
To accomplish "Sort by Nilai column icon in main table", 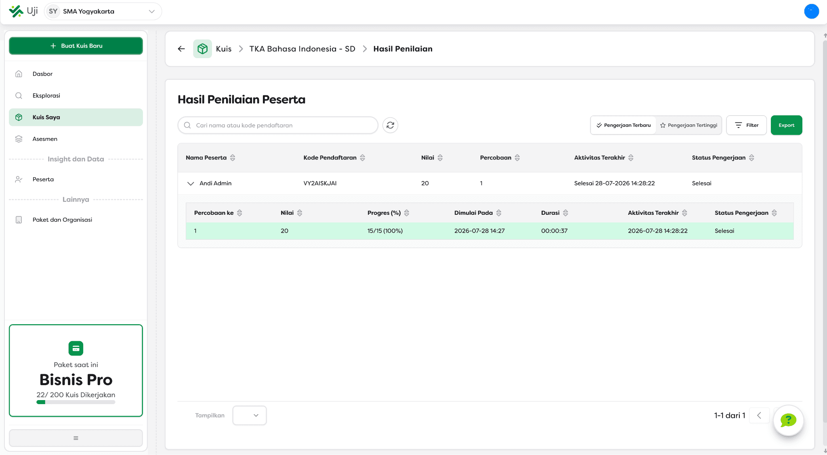I will pos(440,158).
